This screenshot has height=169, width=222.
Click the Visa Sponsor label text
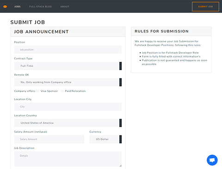49,91
